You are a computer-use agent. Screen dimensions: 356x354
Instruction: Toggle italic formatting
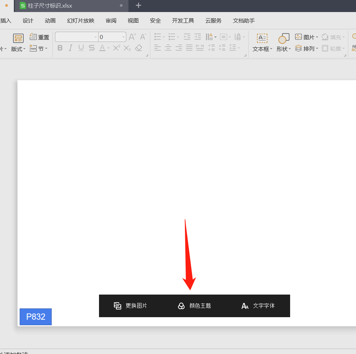coord(71,48)
